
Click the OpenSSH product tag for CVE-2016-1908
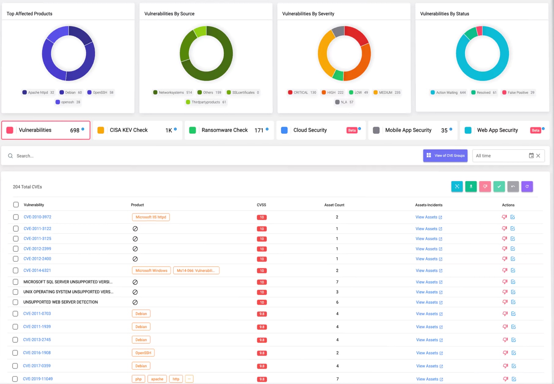coord(143,353)
